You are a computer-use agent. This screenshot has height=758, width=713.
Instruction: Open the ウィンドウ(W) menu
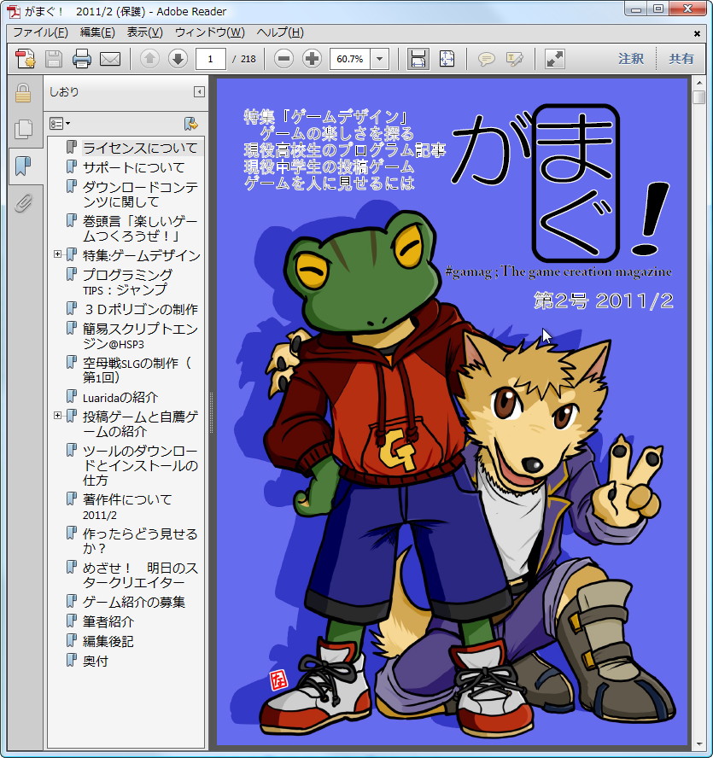point(210,32)
